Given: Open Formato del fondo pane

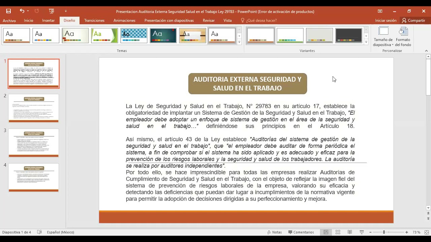Looking at the screenshot, I should 403,37.
